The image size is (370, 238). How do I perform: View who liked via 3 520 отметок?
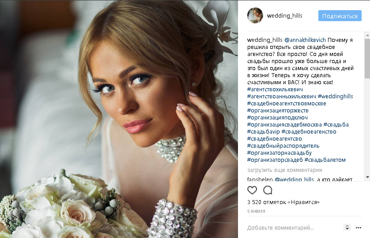click(x=283, y=202)
